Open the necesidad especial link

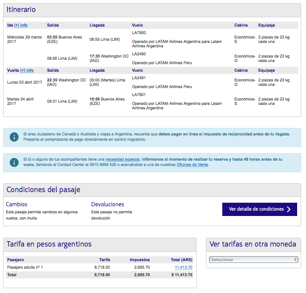point(123,159)
